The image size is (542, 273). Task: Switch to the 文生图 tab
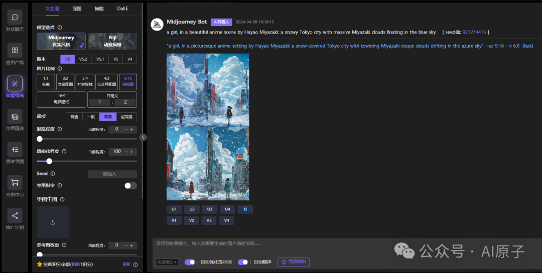click(52, 9)
